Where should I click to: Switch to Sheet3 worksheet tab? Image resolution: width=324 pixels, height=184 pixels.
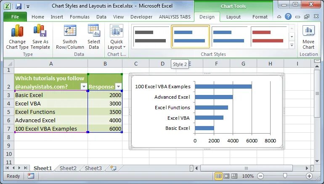coord(93,168)
